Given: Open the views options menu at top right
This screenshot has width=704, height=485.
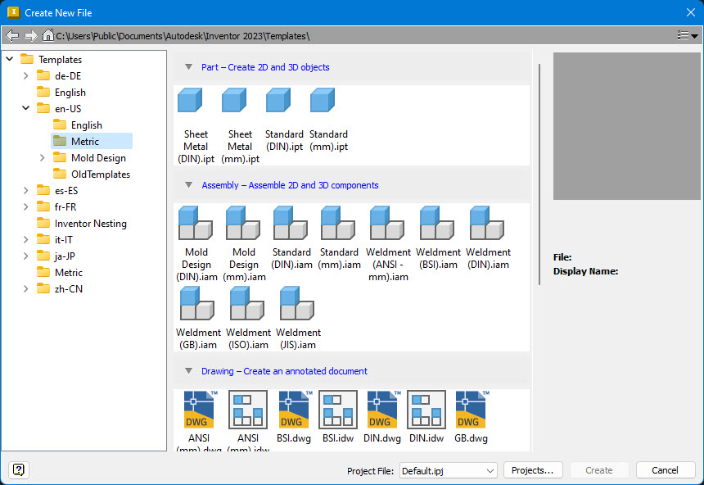Looking at the screenshot, I should coord(688,34).
